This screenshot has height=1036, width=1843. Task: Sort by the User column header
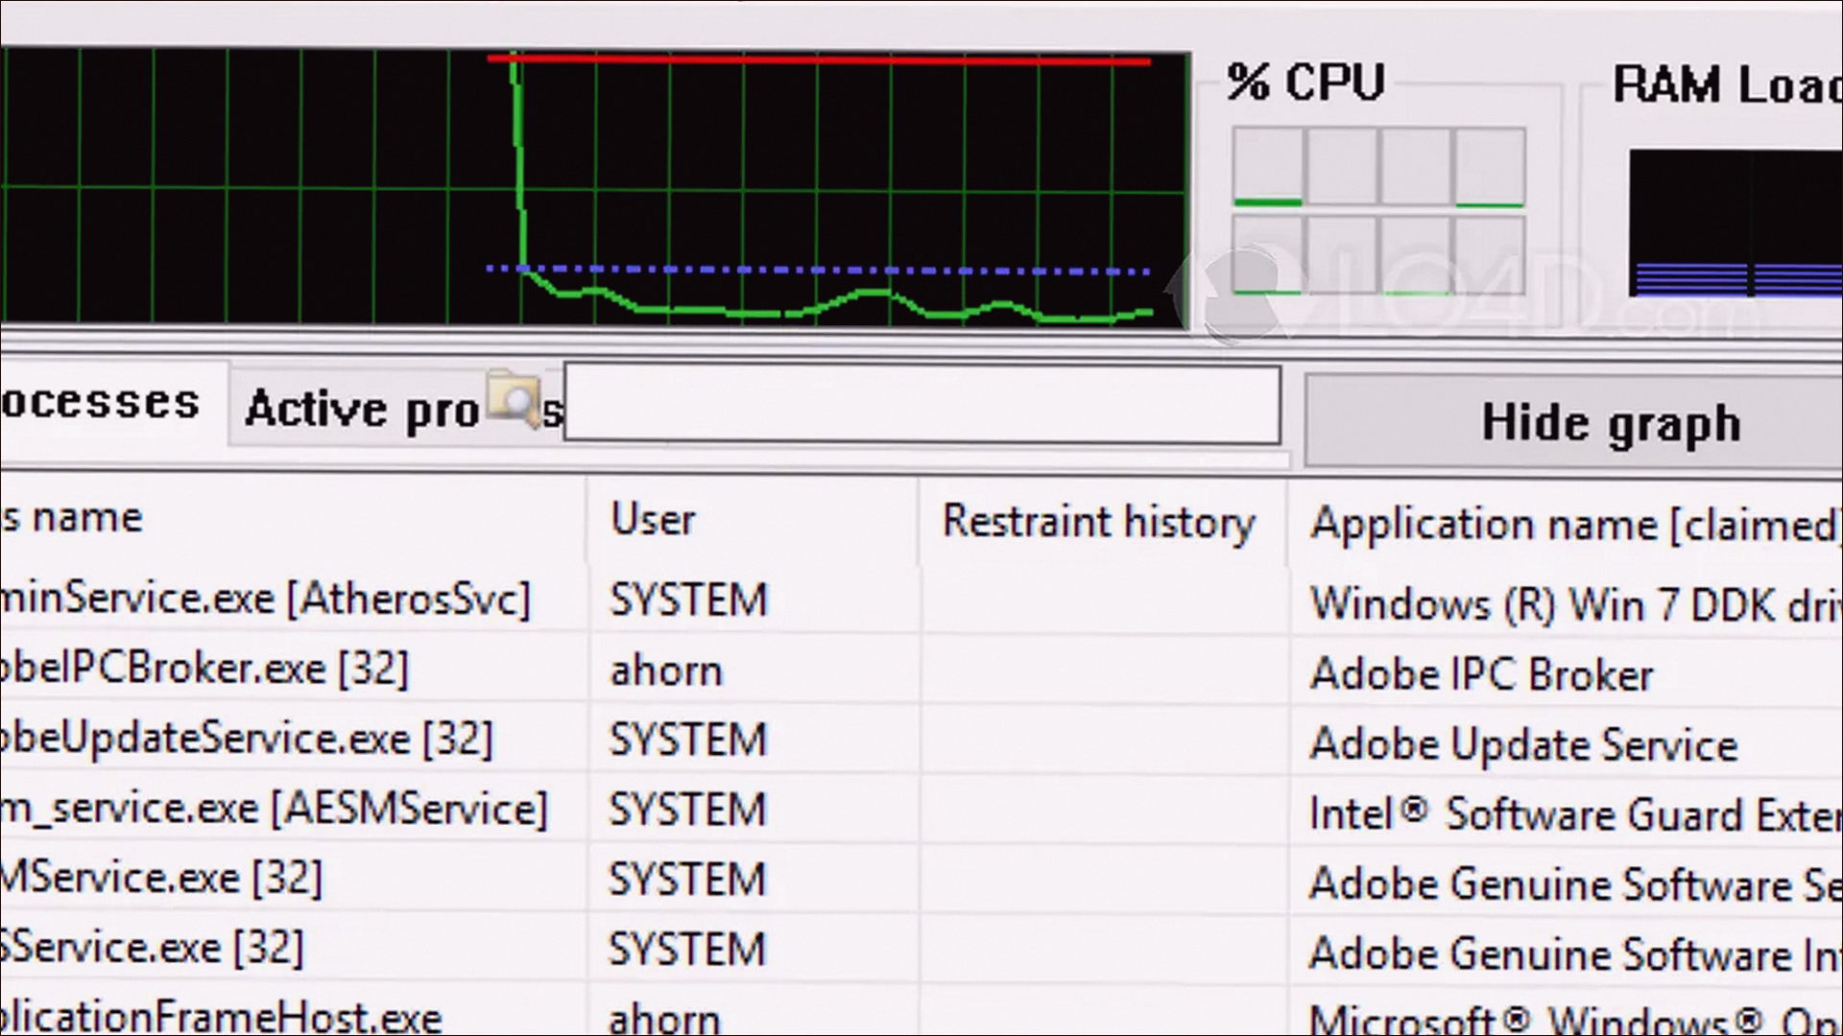[753, 520]
